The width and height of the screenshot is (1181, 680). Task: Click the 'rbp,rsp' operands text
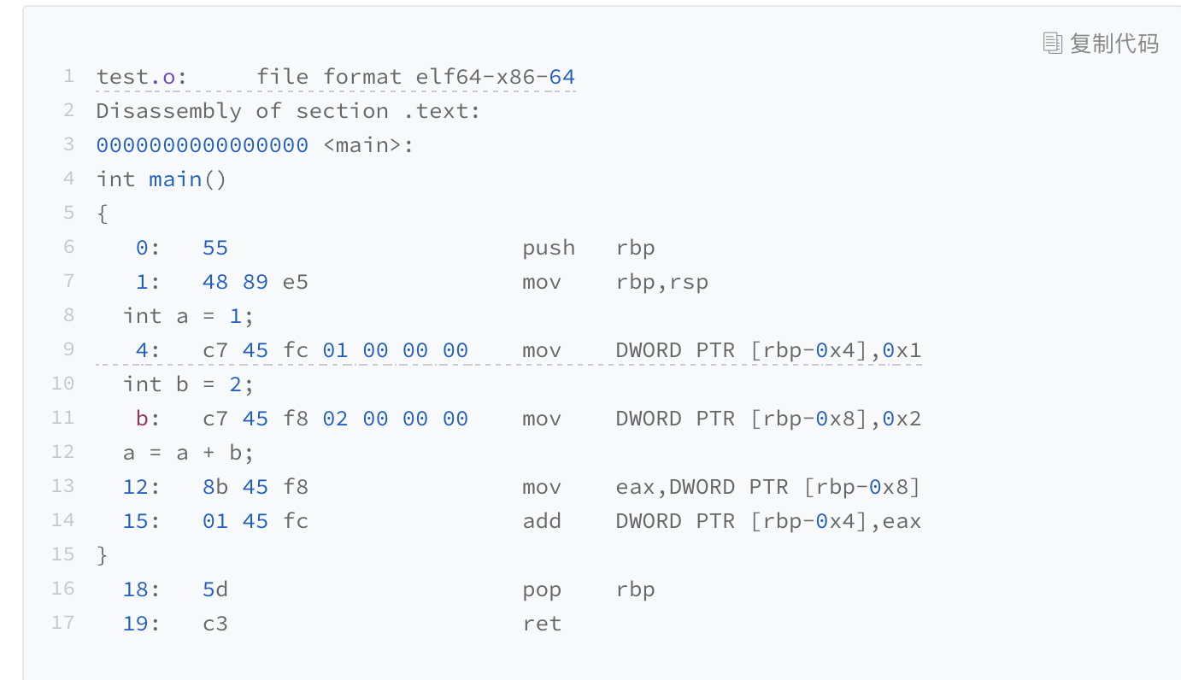(661, 282)
